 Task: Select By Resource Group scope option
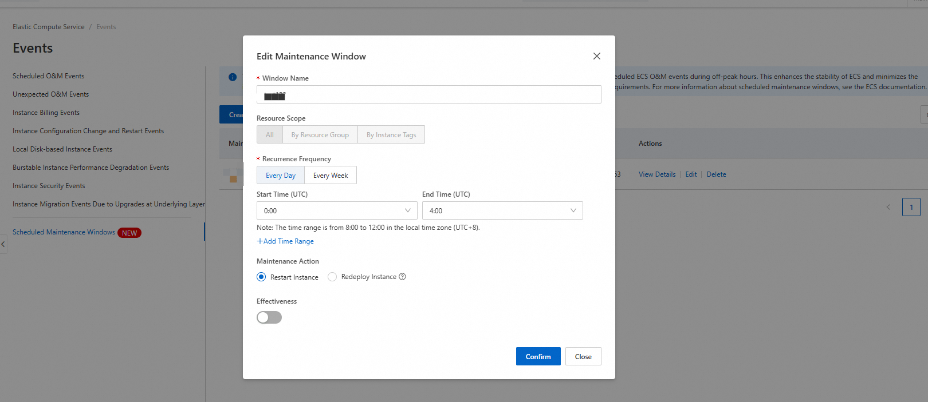coord(320,135)
